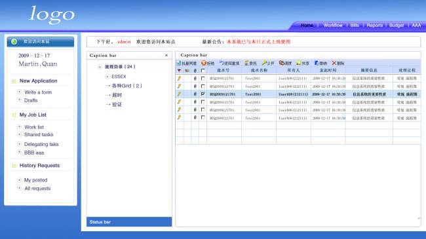Click the pencil icon in the highlighted row
The image size is (426, 239).
pyautogui.click(x=180, y=94)
